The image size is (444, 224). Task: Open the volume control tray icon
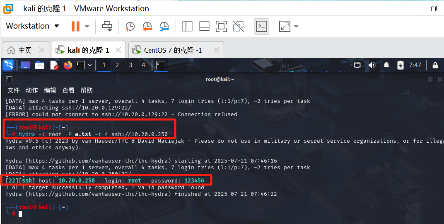pyautogui.click(x=372, y=65)
